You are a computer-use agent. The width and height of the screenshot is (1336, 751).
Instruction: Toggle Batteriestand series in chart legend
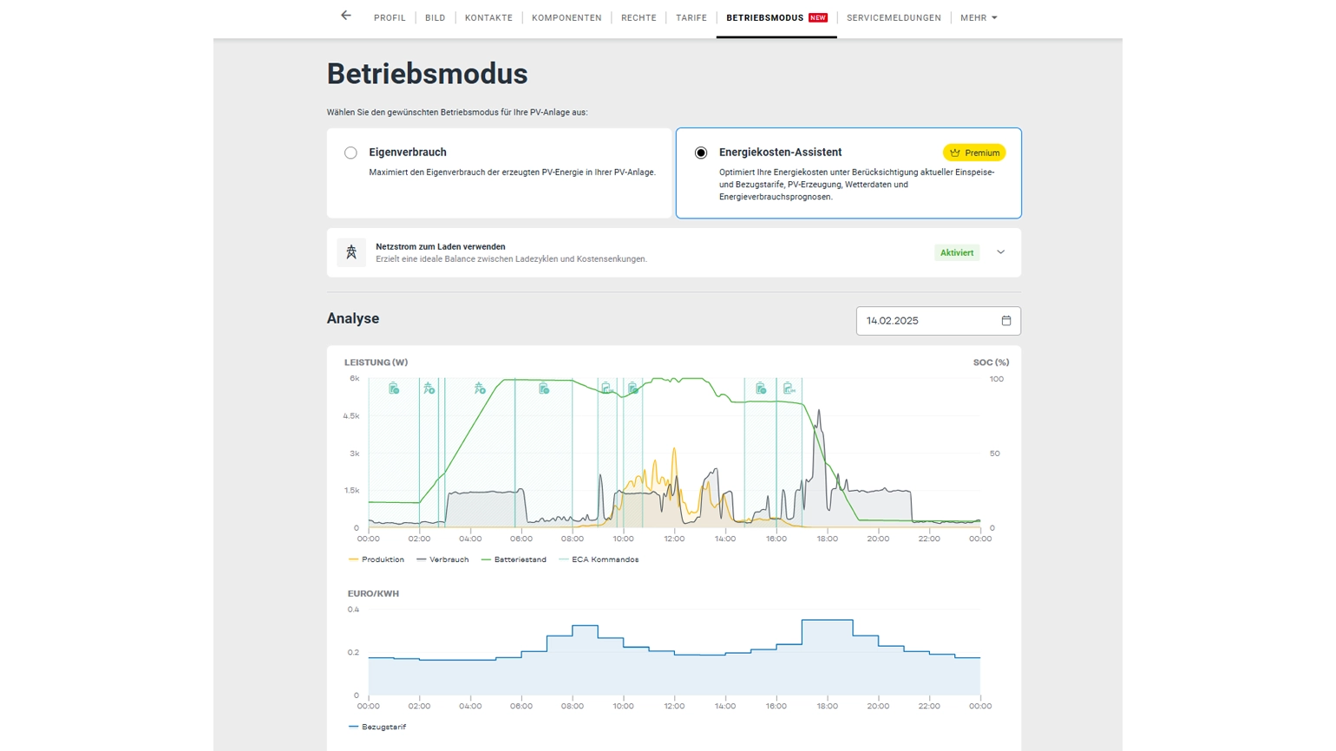coord(514,559)
